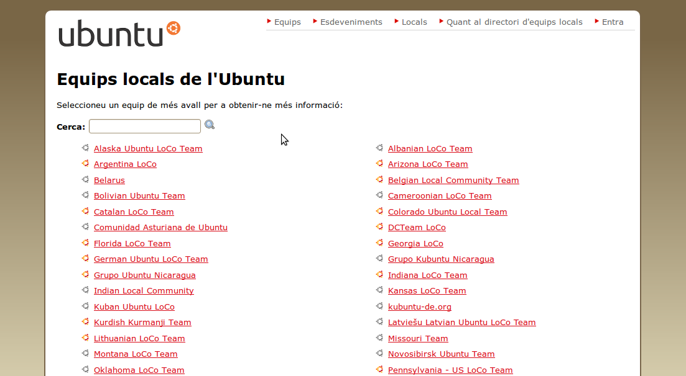Viewport: 686px width, 376px height.
Task: Follow the Florida LoCo Team link
Action: (132, 243)
